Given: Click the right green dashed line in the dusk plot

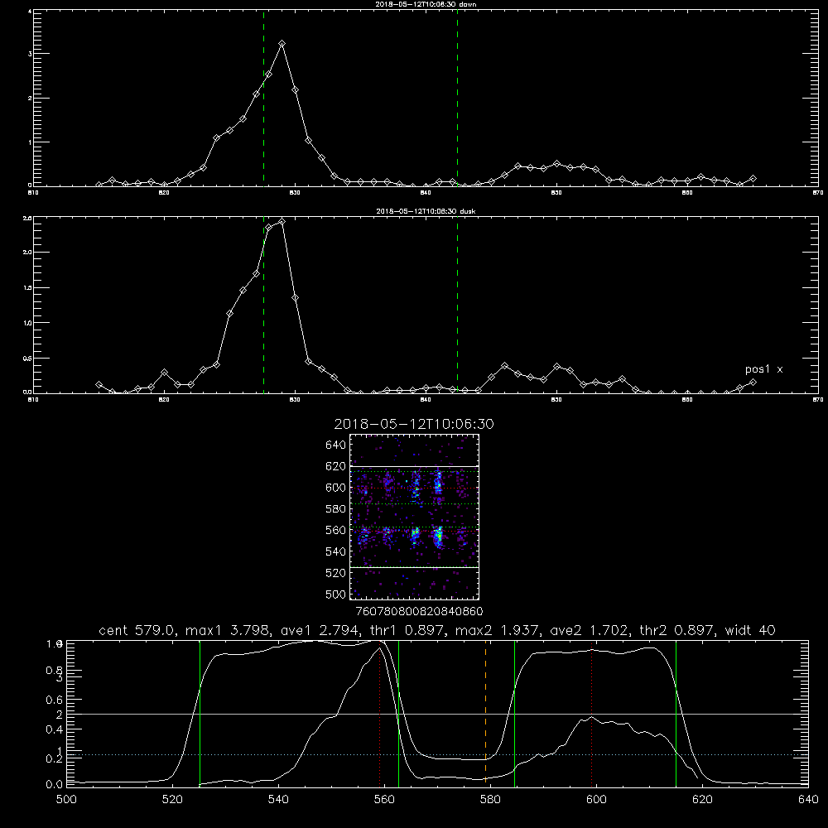Looking at the screenshot, I should [x=457, y=305].
